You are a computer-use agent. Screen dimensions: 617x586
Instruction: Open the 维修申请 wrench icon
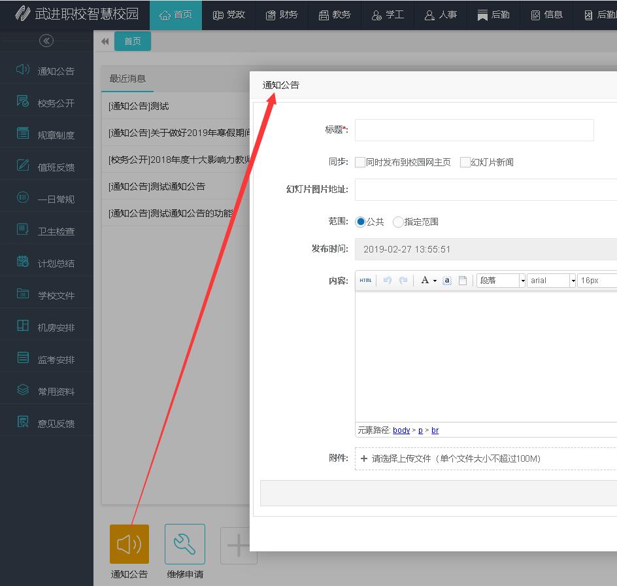click(184, 543)
